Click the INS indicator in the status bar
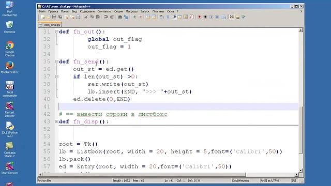 (x=294, y=181)
